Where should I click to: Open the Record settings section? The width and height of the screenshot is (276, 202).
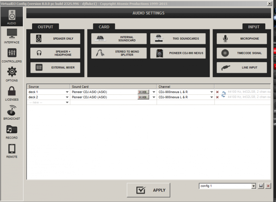coord(12,132)
